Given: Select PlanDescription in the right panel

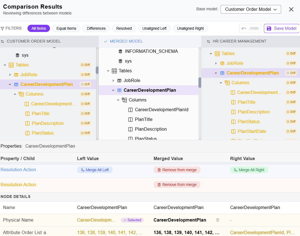Looking at the screenshot, I should 253,112.
